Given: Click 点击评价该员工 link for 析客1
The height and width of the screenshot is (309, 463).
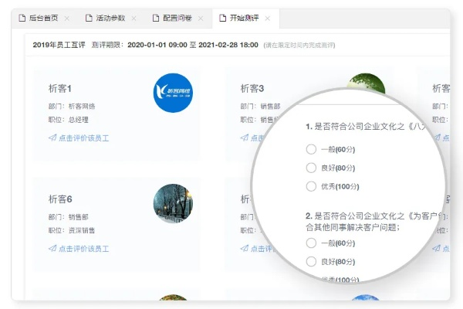Looking at the screenshot, I should [83, 138].
